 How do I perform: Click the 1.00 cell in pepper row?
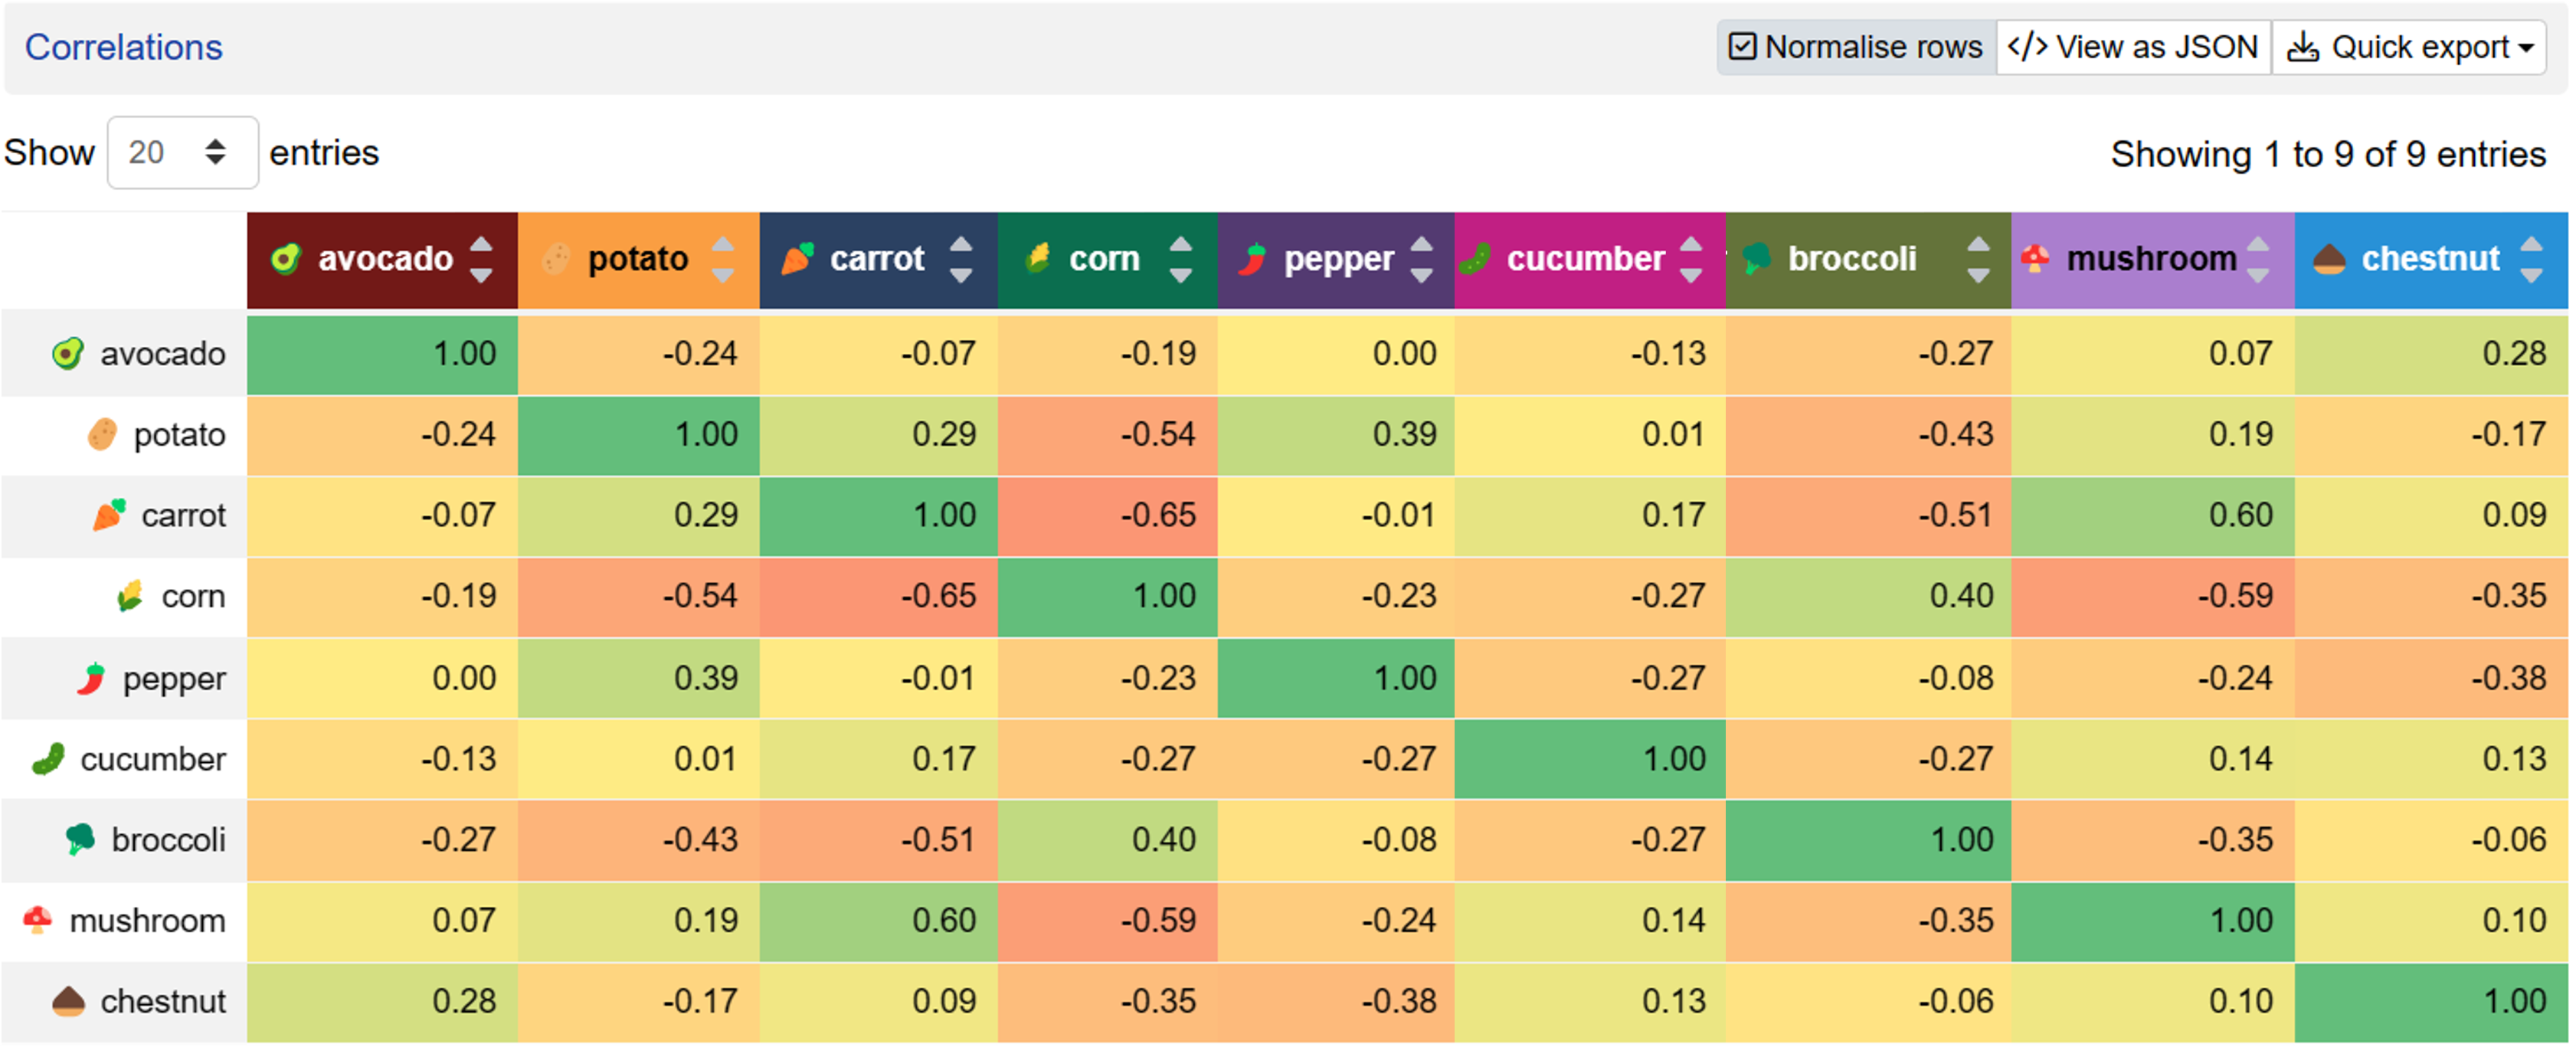[1336, 679]
